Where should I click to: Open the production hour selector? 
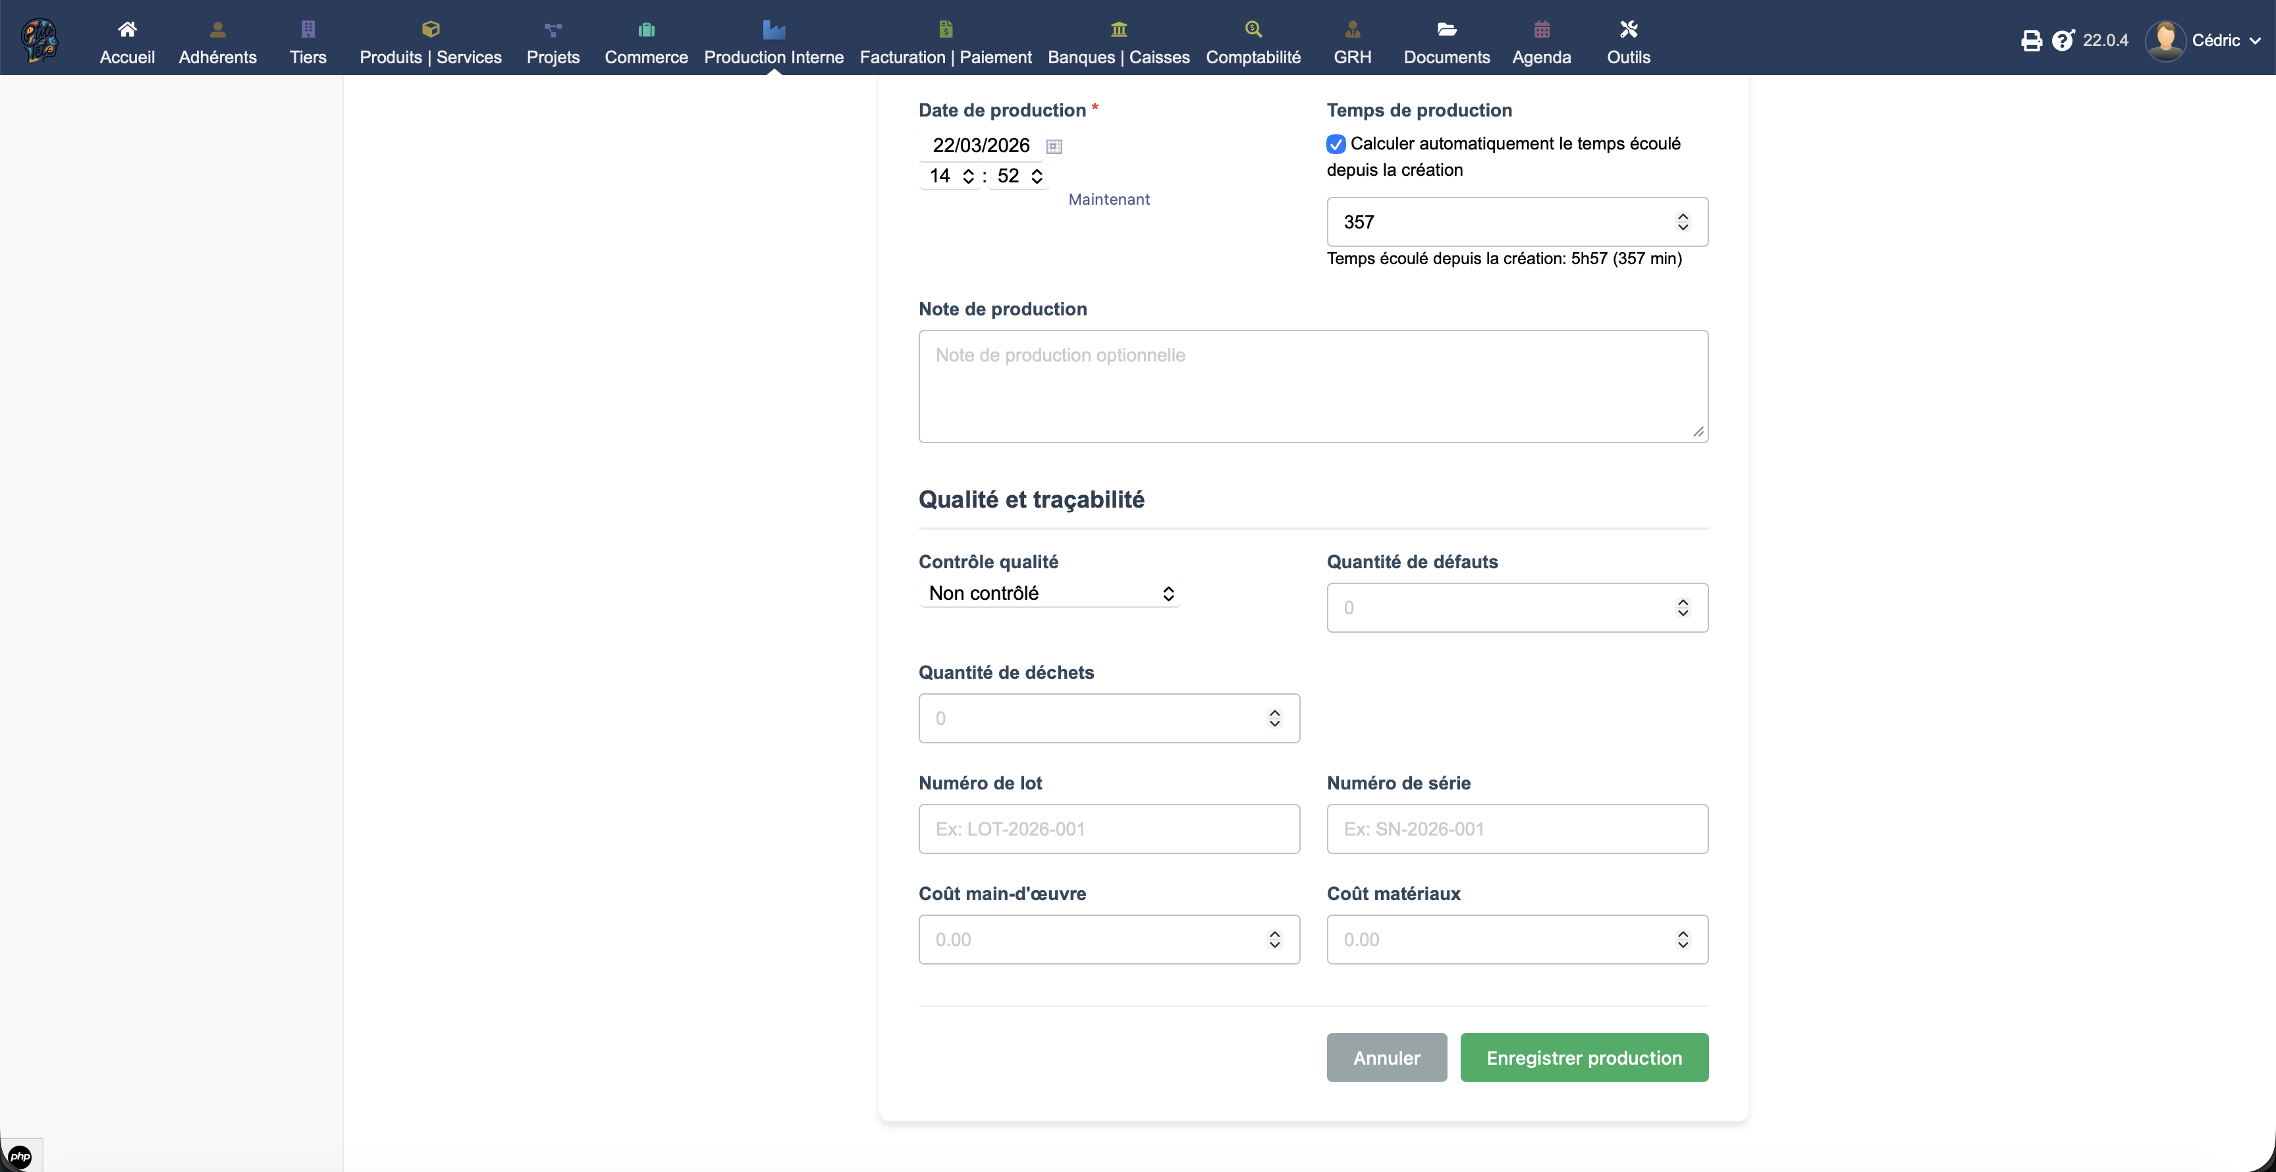click(951, 176)
